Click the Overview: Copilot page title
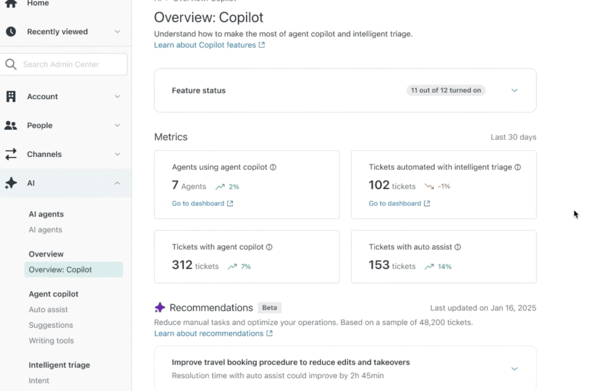The width and height of the screenshot is (612, 391). pyautogui.click(x=209, y=17)
